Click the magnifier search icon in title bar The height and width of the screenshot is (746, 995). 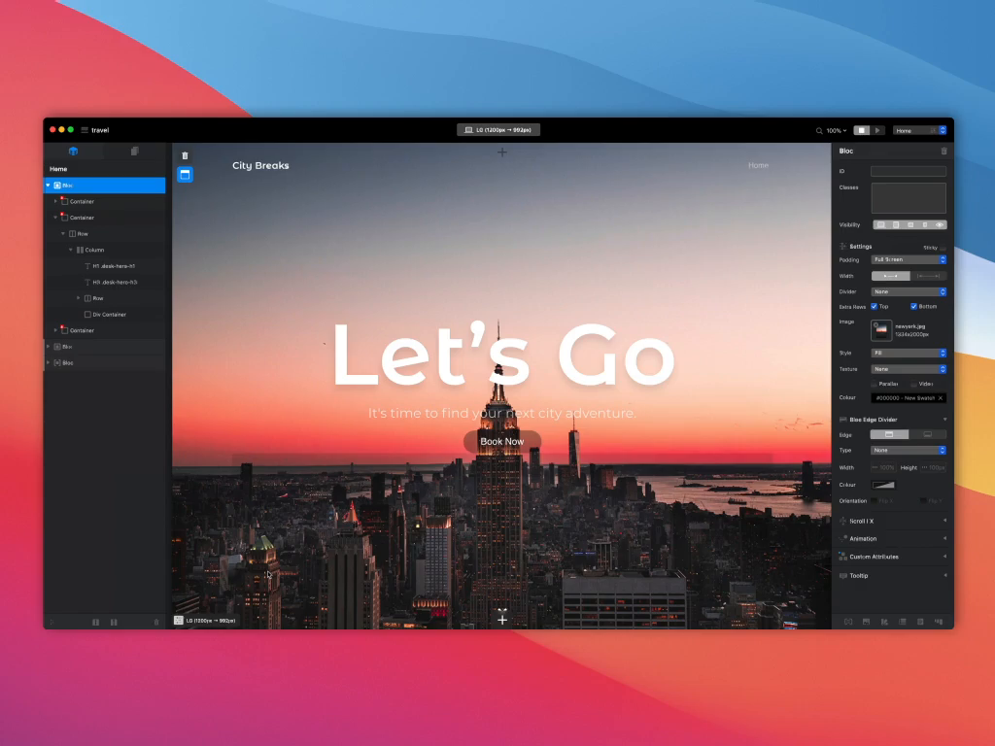[818, 131]
